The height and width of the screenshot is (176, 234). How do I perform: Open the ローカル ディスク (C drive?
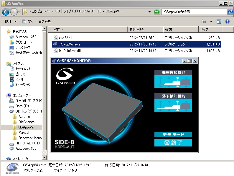[x=29, y=101]
